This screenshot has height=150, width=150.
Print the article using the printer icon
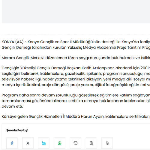pos(91,143)
